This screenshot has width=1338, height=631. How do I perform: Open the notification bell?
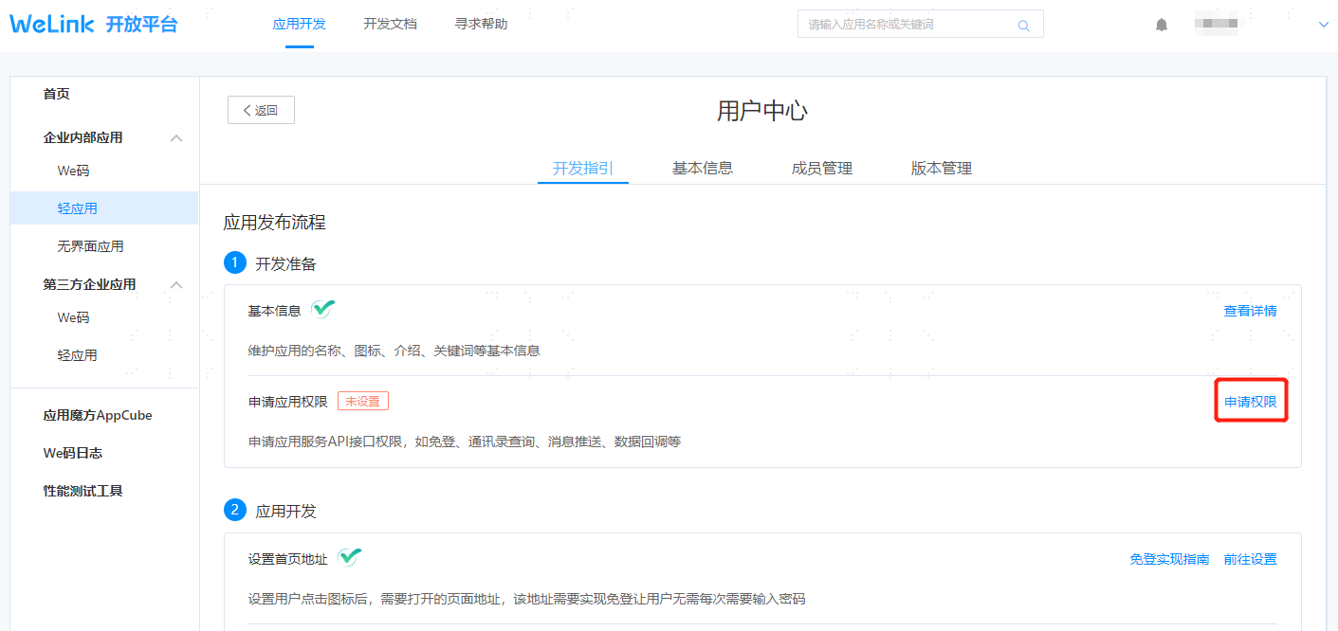(1162, 25)
